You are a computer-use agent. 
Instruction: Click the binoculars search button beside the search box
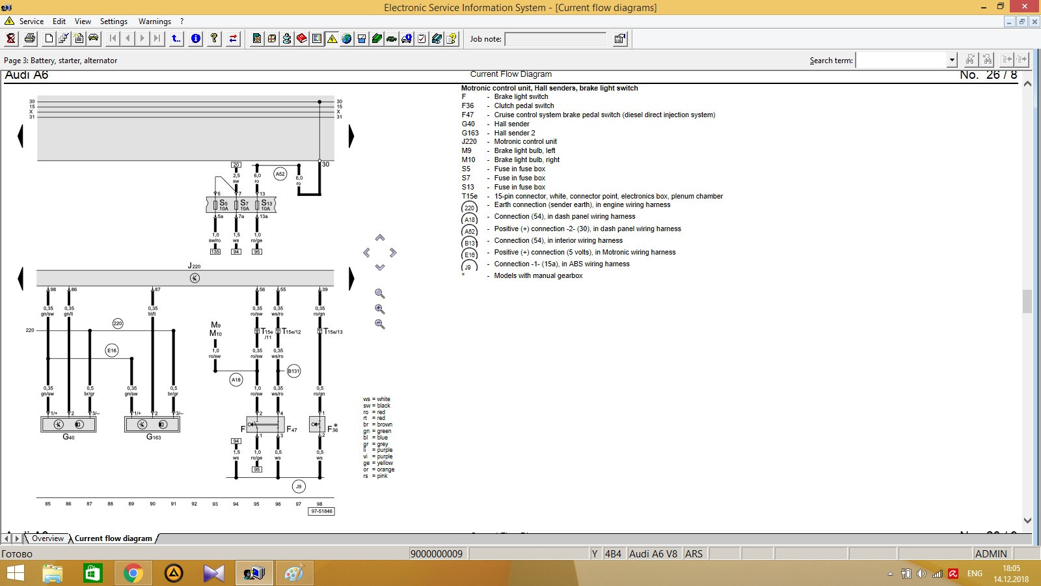tap(970, 60)
